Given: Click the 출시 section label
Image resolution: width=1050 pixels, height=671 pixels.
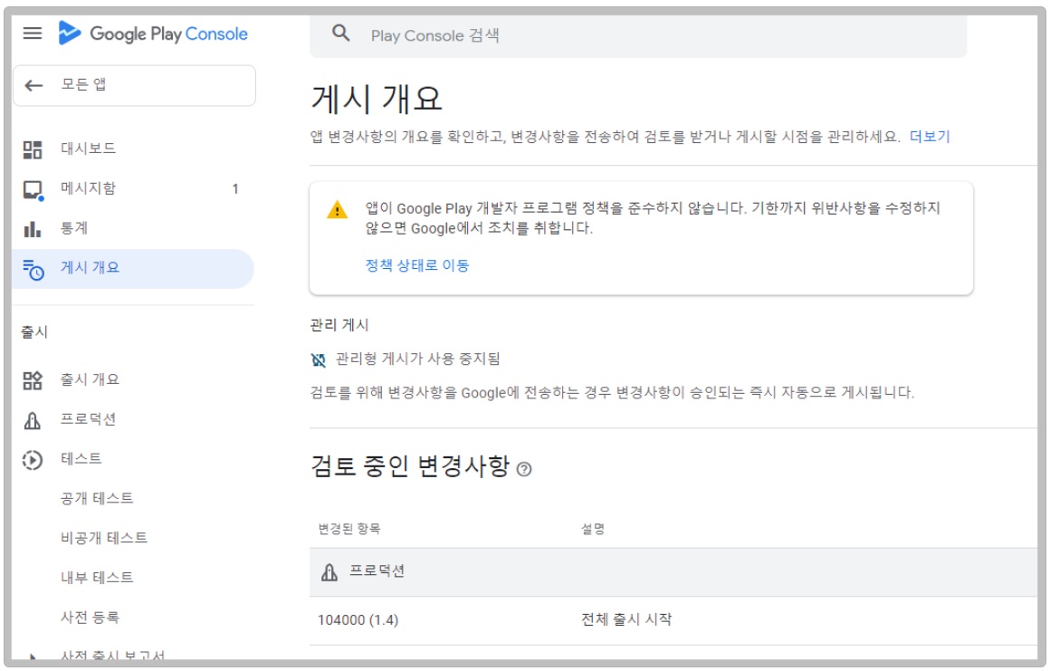Looking at the screenshot, I should point(34,332).
